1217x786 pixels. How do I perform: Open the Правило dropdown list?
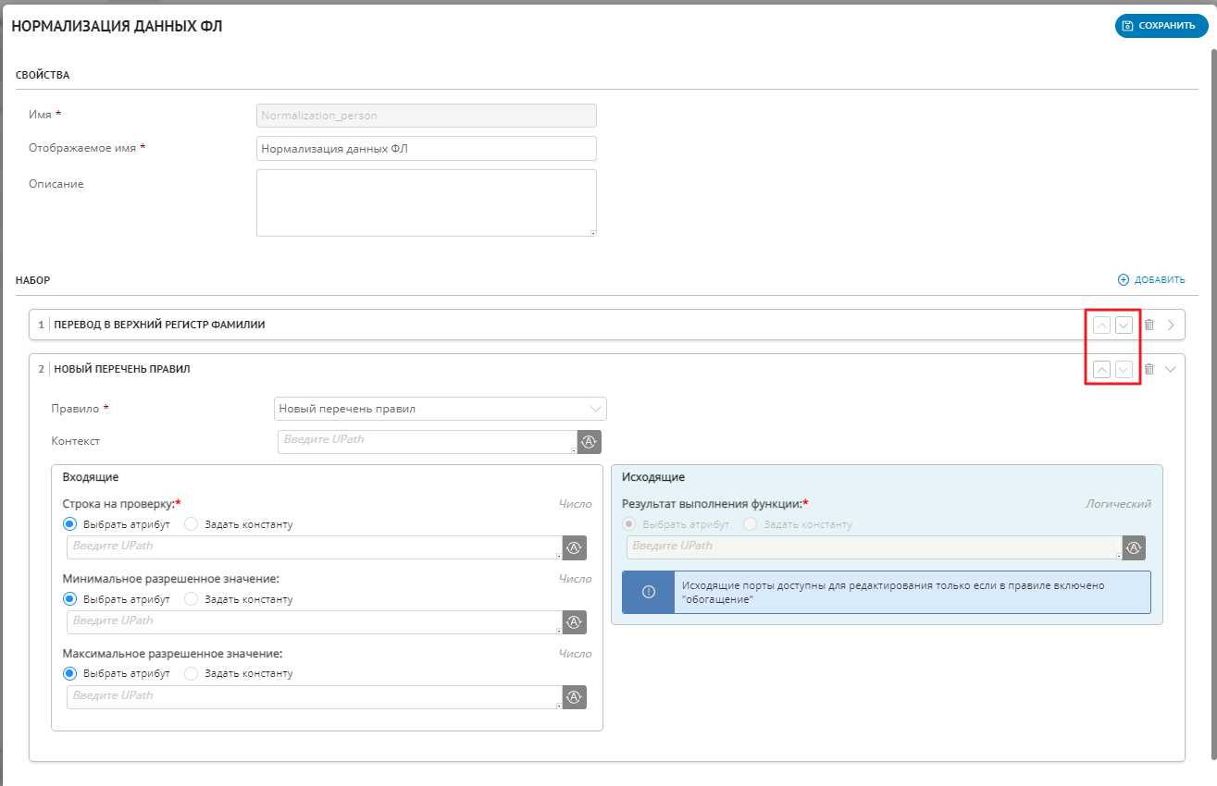pos(441,409)
